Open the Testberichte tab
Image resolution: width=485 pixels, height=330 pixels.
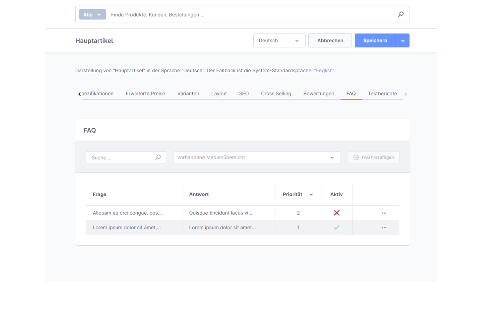pyautogui.click(x=382, y=94)
